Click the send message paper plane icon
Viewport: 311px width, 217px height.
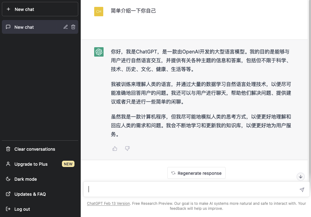(x=302, y=189)
